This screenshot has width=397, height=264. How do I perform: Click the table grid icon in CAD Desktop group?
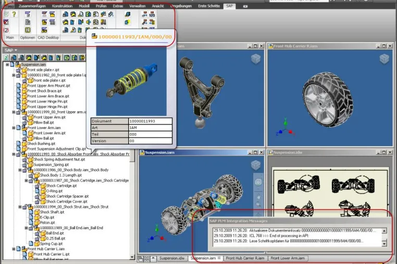[x=52, y=22]
